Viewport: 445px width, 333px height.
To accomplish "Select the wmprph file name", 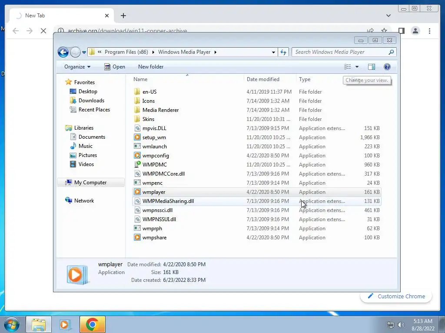I will pyautogui.click(x=153, y=229).
